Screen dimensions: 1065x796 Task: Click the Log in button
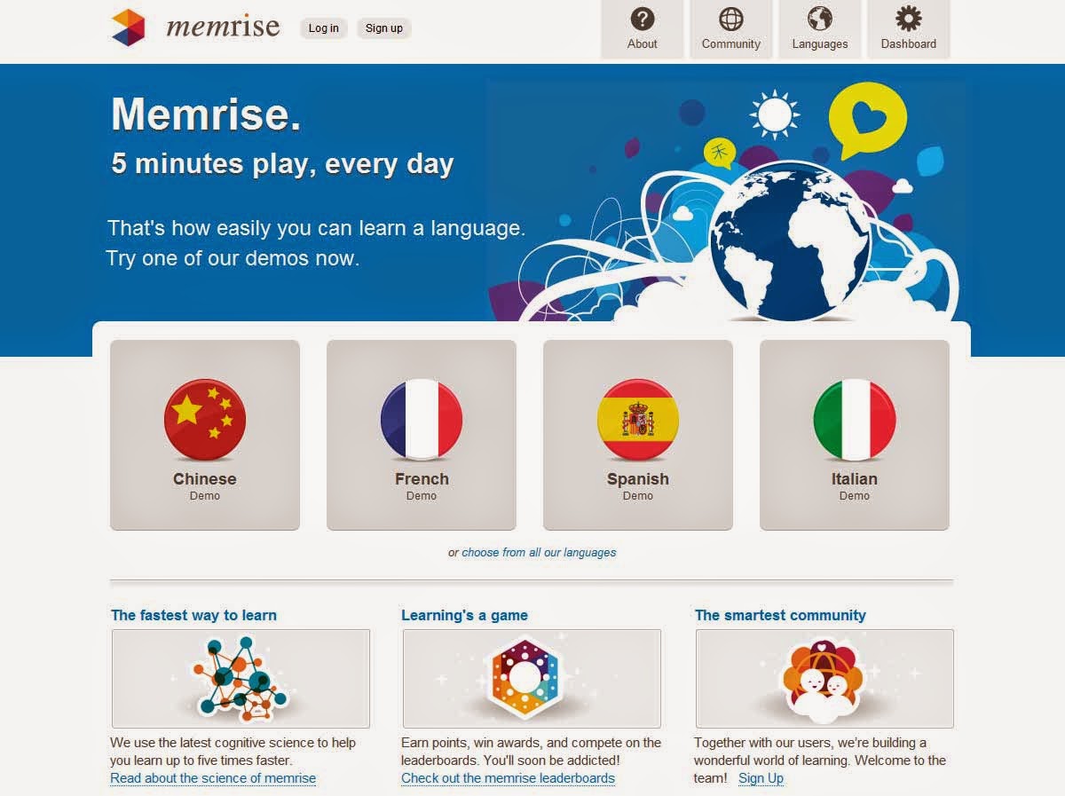click(323, 28)
